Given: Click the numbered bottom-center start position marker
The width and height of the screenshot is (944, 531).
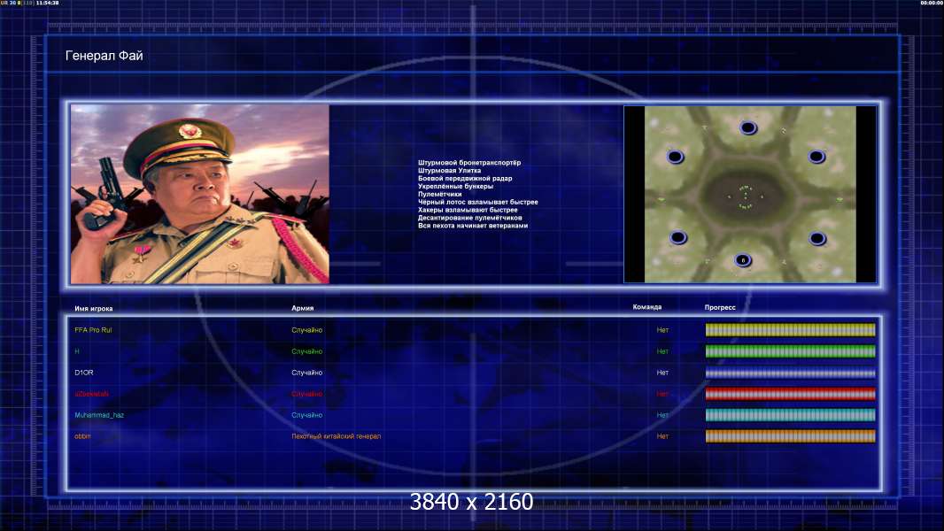Looking at the screenshot, I should click(743, 260).
